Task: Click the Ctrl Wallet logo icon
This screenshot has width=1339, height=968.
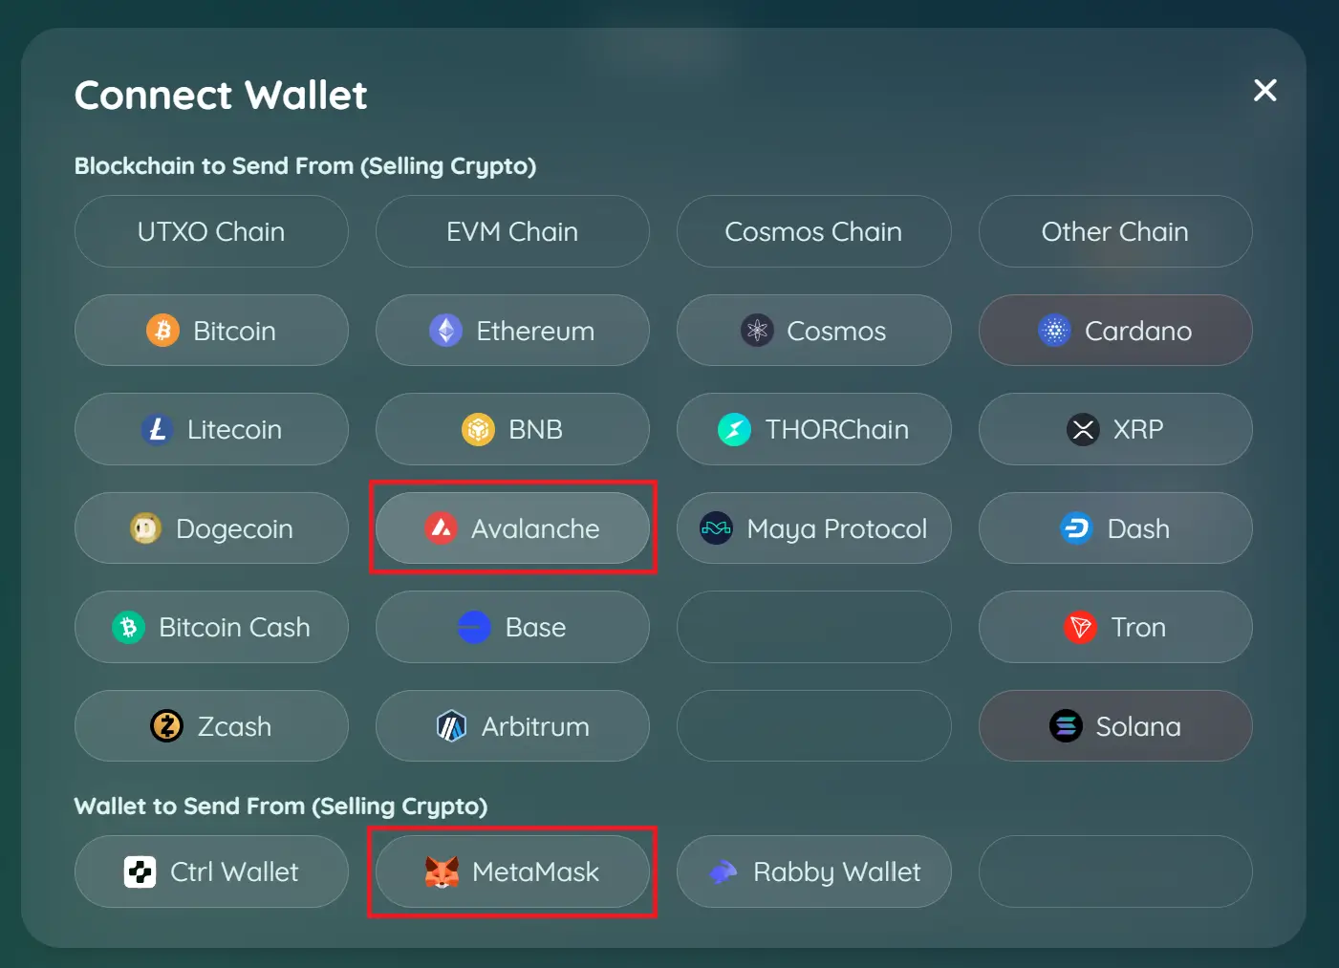Action: point(140,871)
